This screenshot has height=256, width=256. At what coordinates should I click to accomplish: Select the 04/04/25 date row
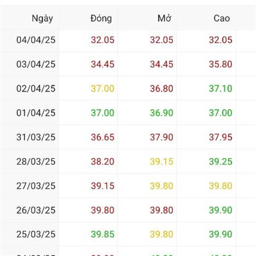pos(36,40)
